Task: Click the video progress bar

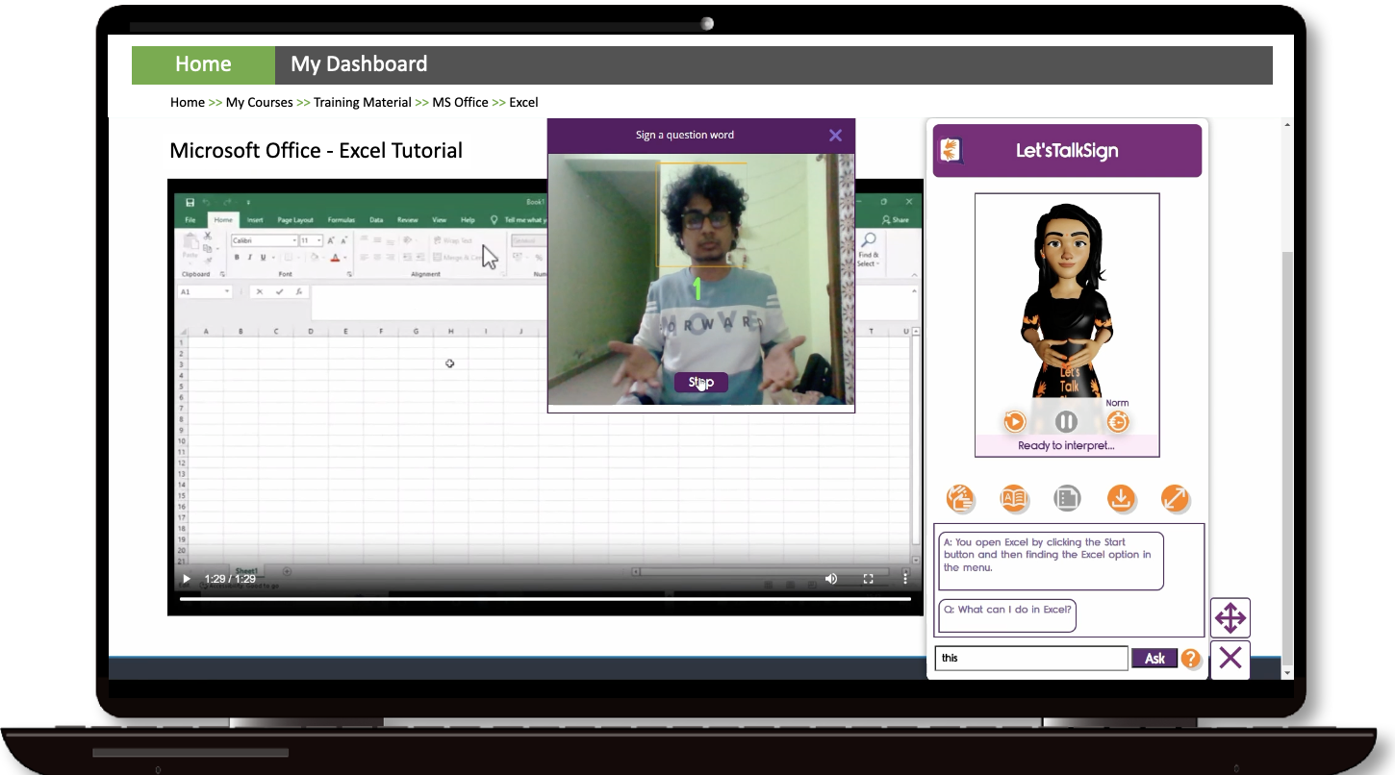Action: [545, 599]
